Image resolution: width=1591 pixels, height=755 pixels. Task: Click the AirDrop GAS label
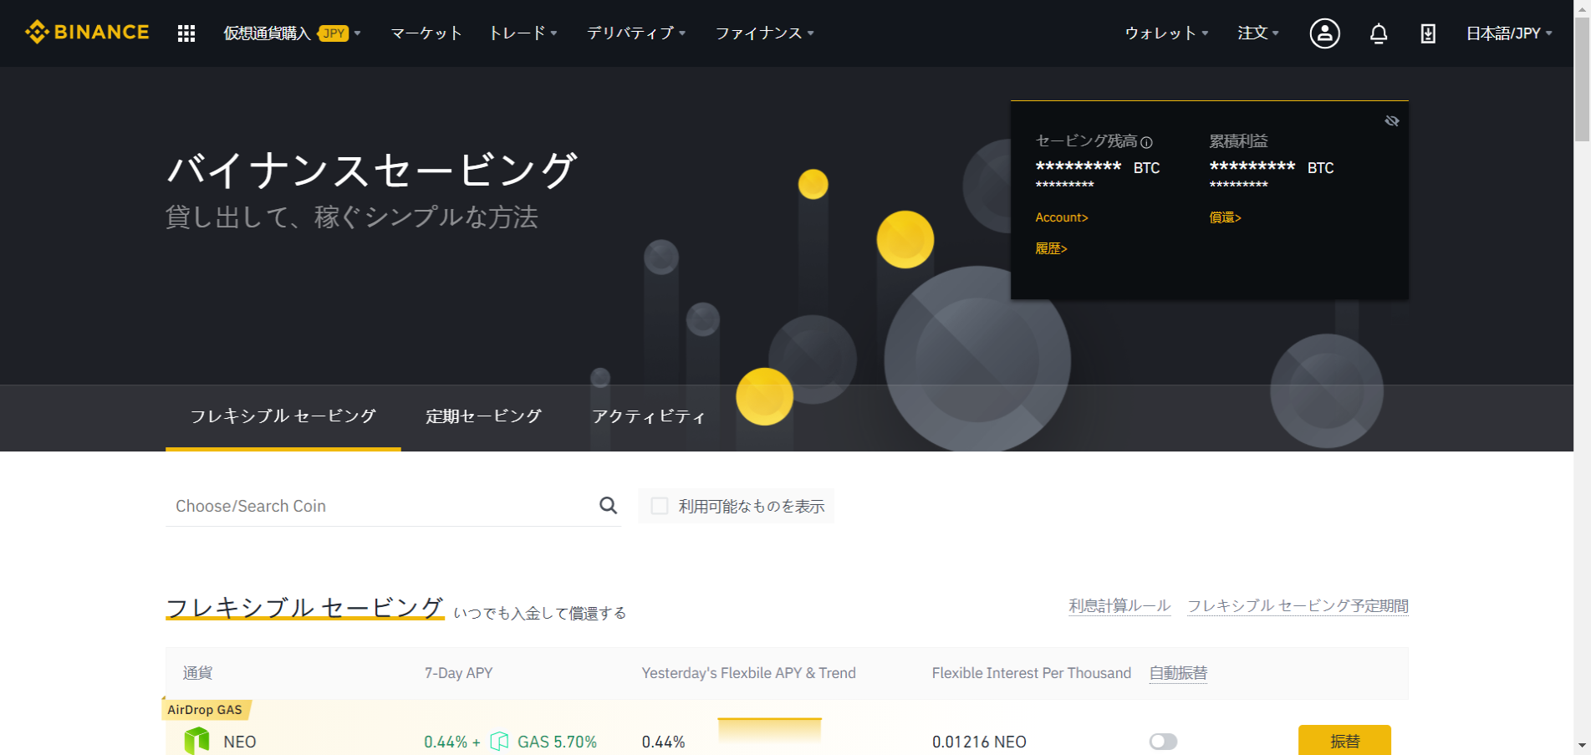[205, 710]
